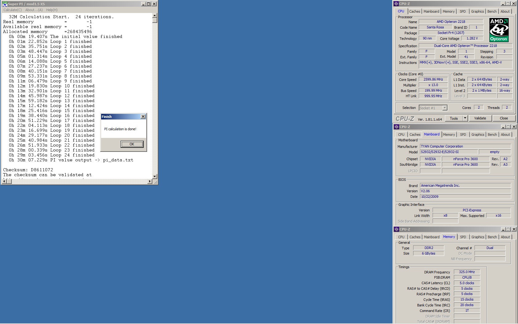Select About tab in Memory CPU-Z window
518x324 pixels.
click(x=505, y=237)
